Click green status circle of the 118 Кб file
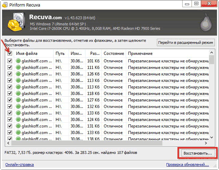 [x=18, y=93]
